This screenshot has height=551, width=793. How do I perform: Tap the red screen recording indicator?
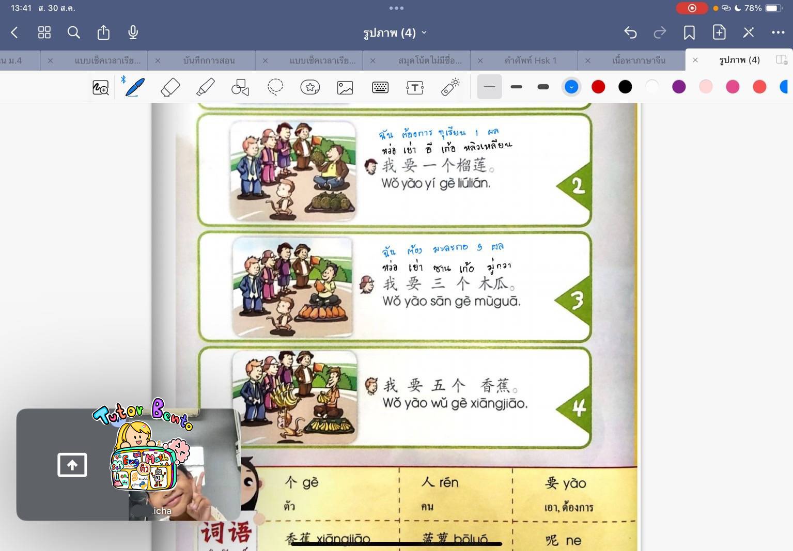click(692, 8)
